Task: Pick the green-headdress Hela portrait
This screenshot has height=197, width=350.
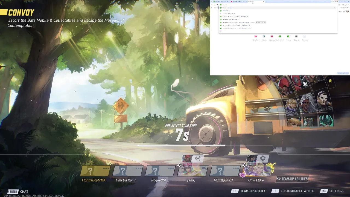Action: pos(326,121)
